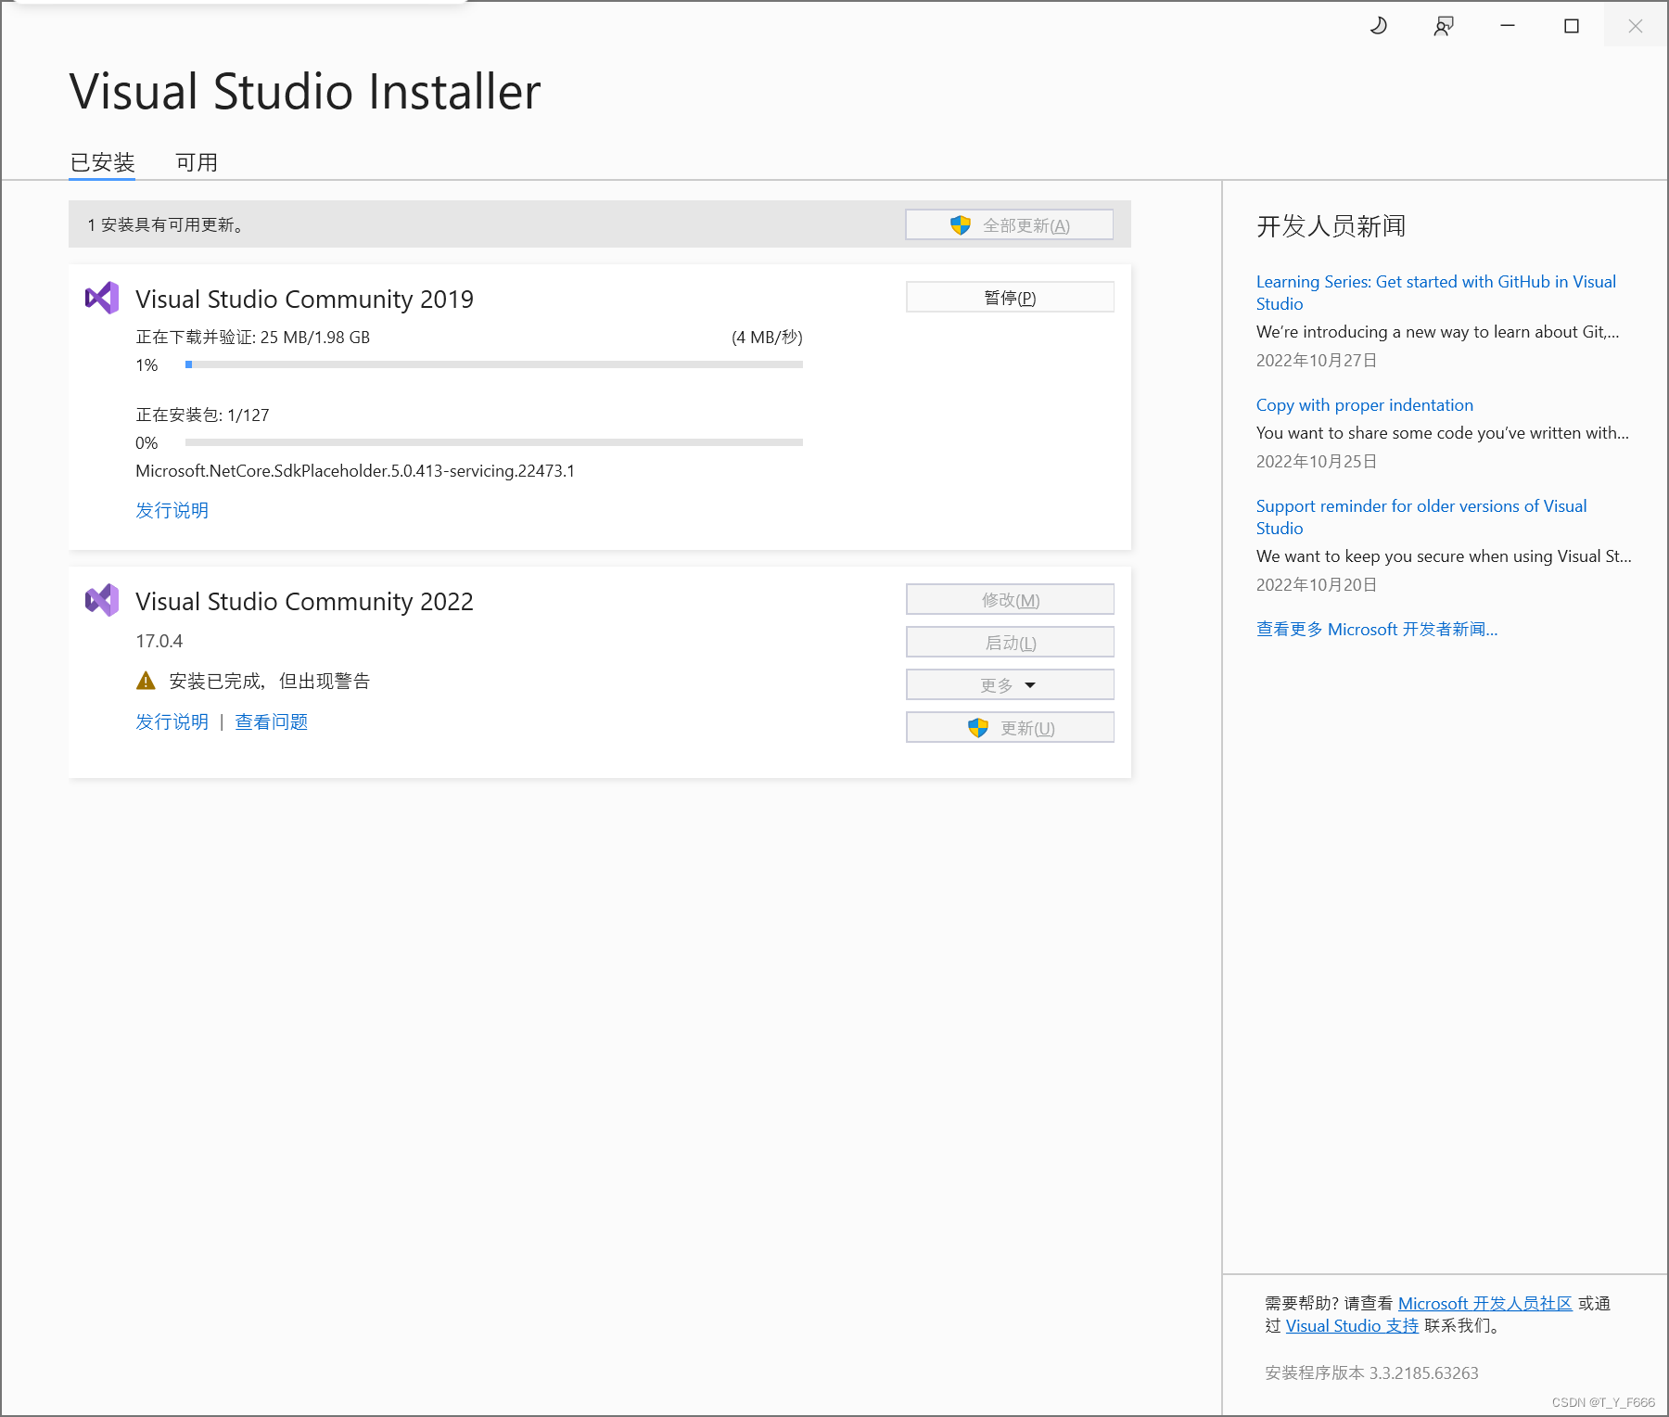Click the Visual Studio 2022 logo icon
Viewport: 1669px width, 1417px height.
(x=102, y=600)
